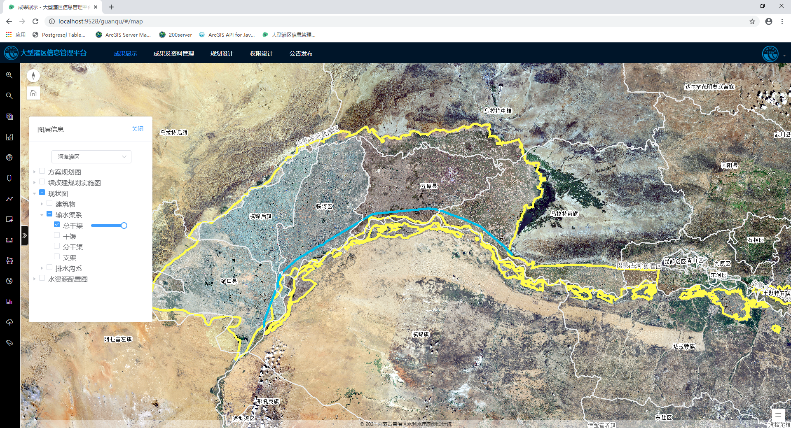Open the browser profile icon
This screenshot has width=791, height=428.
tap(769, 21)
